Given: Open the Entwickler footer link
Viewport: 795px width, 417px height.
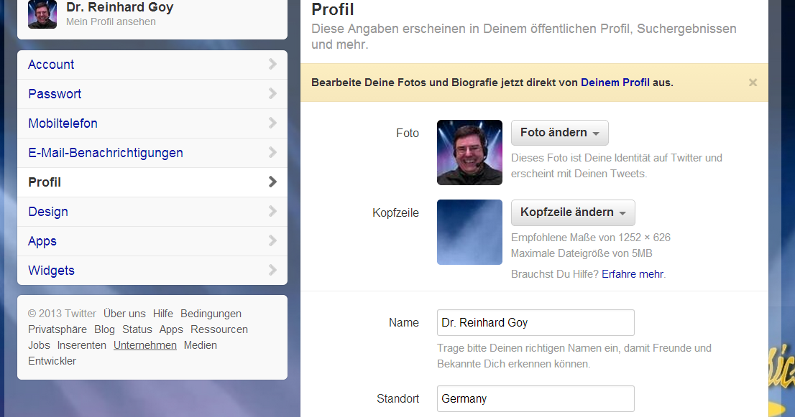Looking at the screenshot, I should [52, 361].
